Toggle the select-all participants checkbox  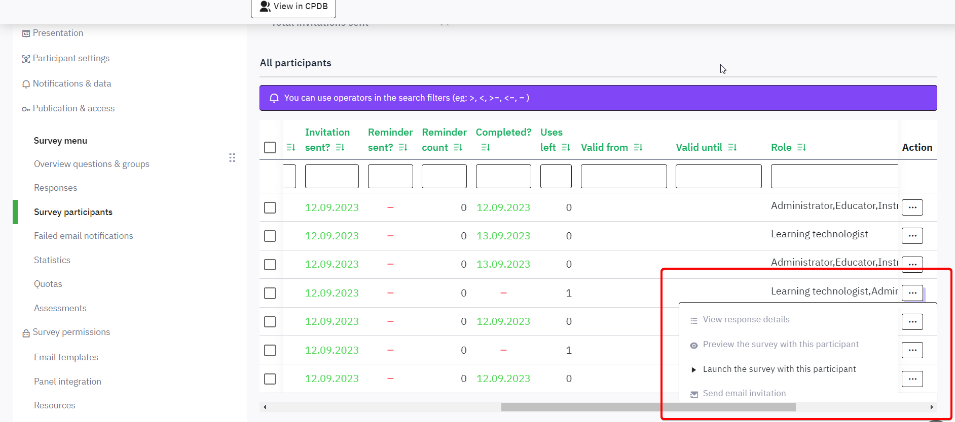click(x=270, y=147)
